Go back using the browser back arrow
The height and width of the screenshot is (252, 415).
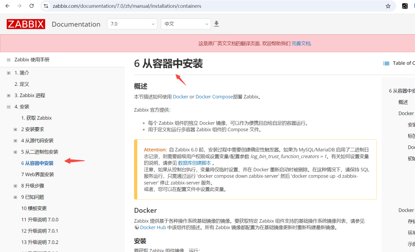[x=7, y=6]
